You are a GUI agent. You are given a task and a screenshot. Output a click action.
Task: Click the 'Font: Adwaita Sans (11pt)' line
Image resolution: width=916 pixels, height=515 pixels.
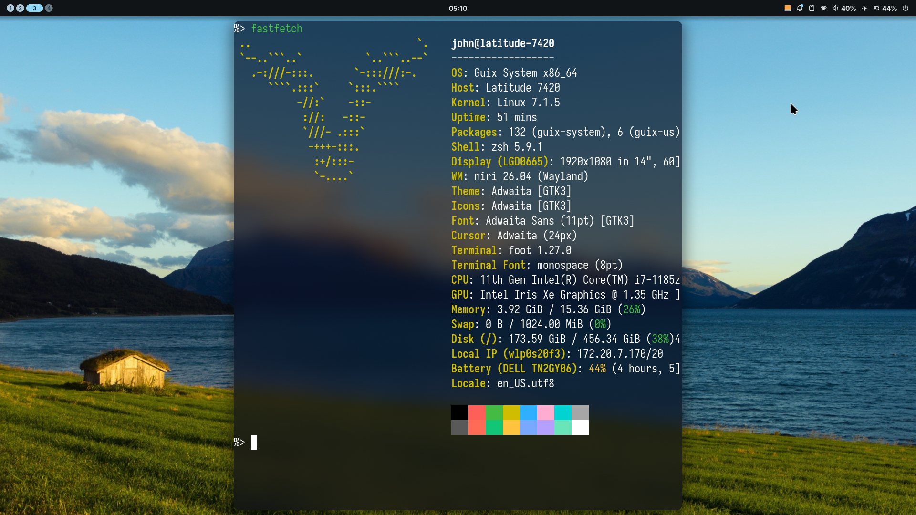(543, 221)
